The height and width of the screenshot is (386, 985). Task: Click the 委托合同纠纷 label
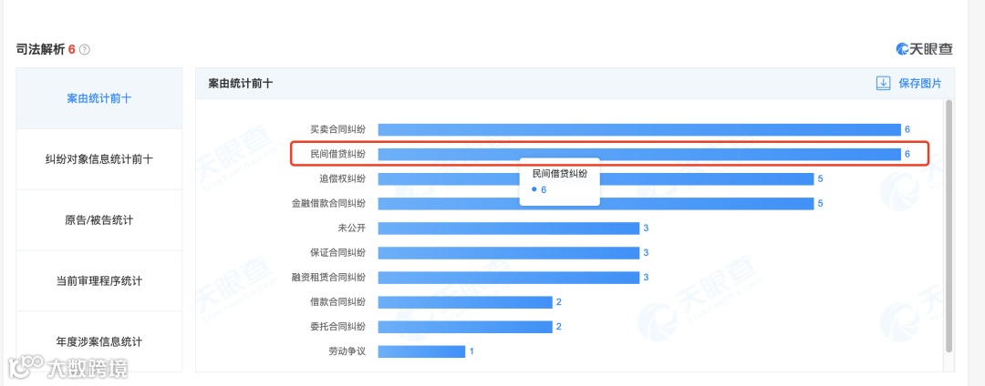(338, 327)
